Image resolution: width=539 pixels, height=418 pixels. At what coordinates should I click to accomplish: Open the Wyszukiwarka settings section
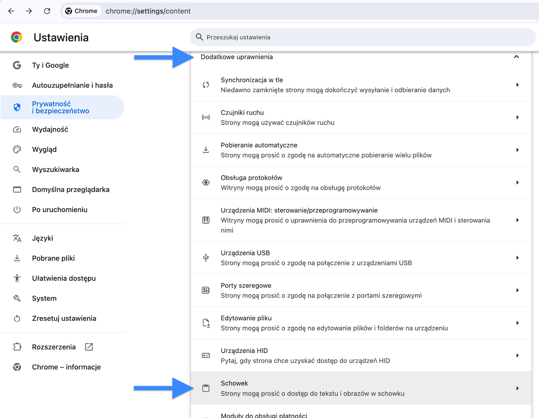63,170
